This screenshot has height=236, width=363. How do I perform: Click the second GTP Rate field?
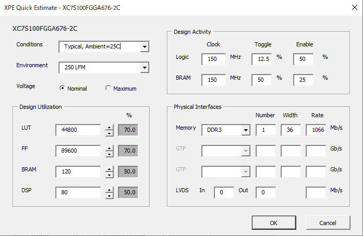(316, 172)
